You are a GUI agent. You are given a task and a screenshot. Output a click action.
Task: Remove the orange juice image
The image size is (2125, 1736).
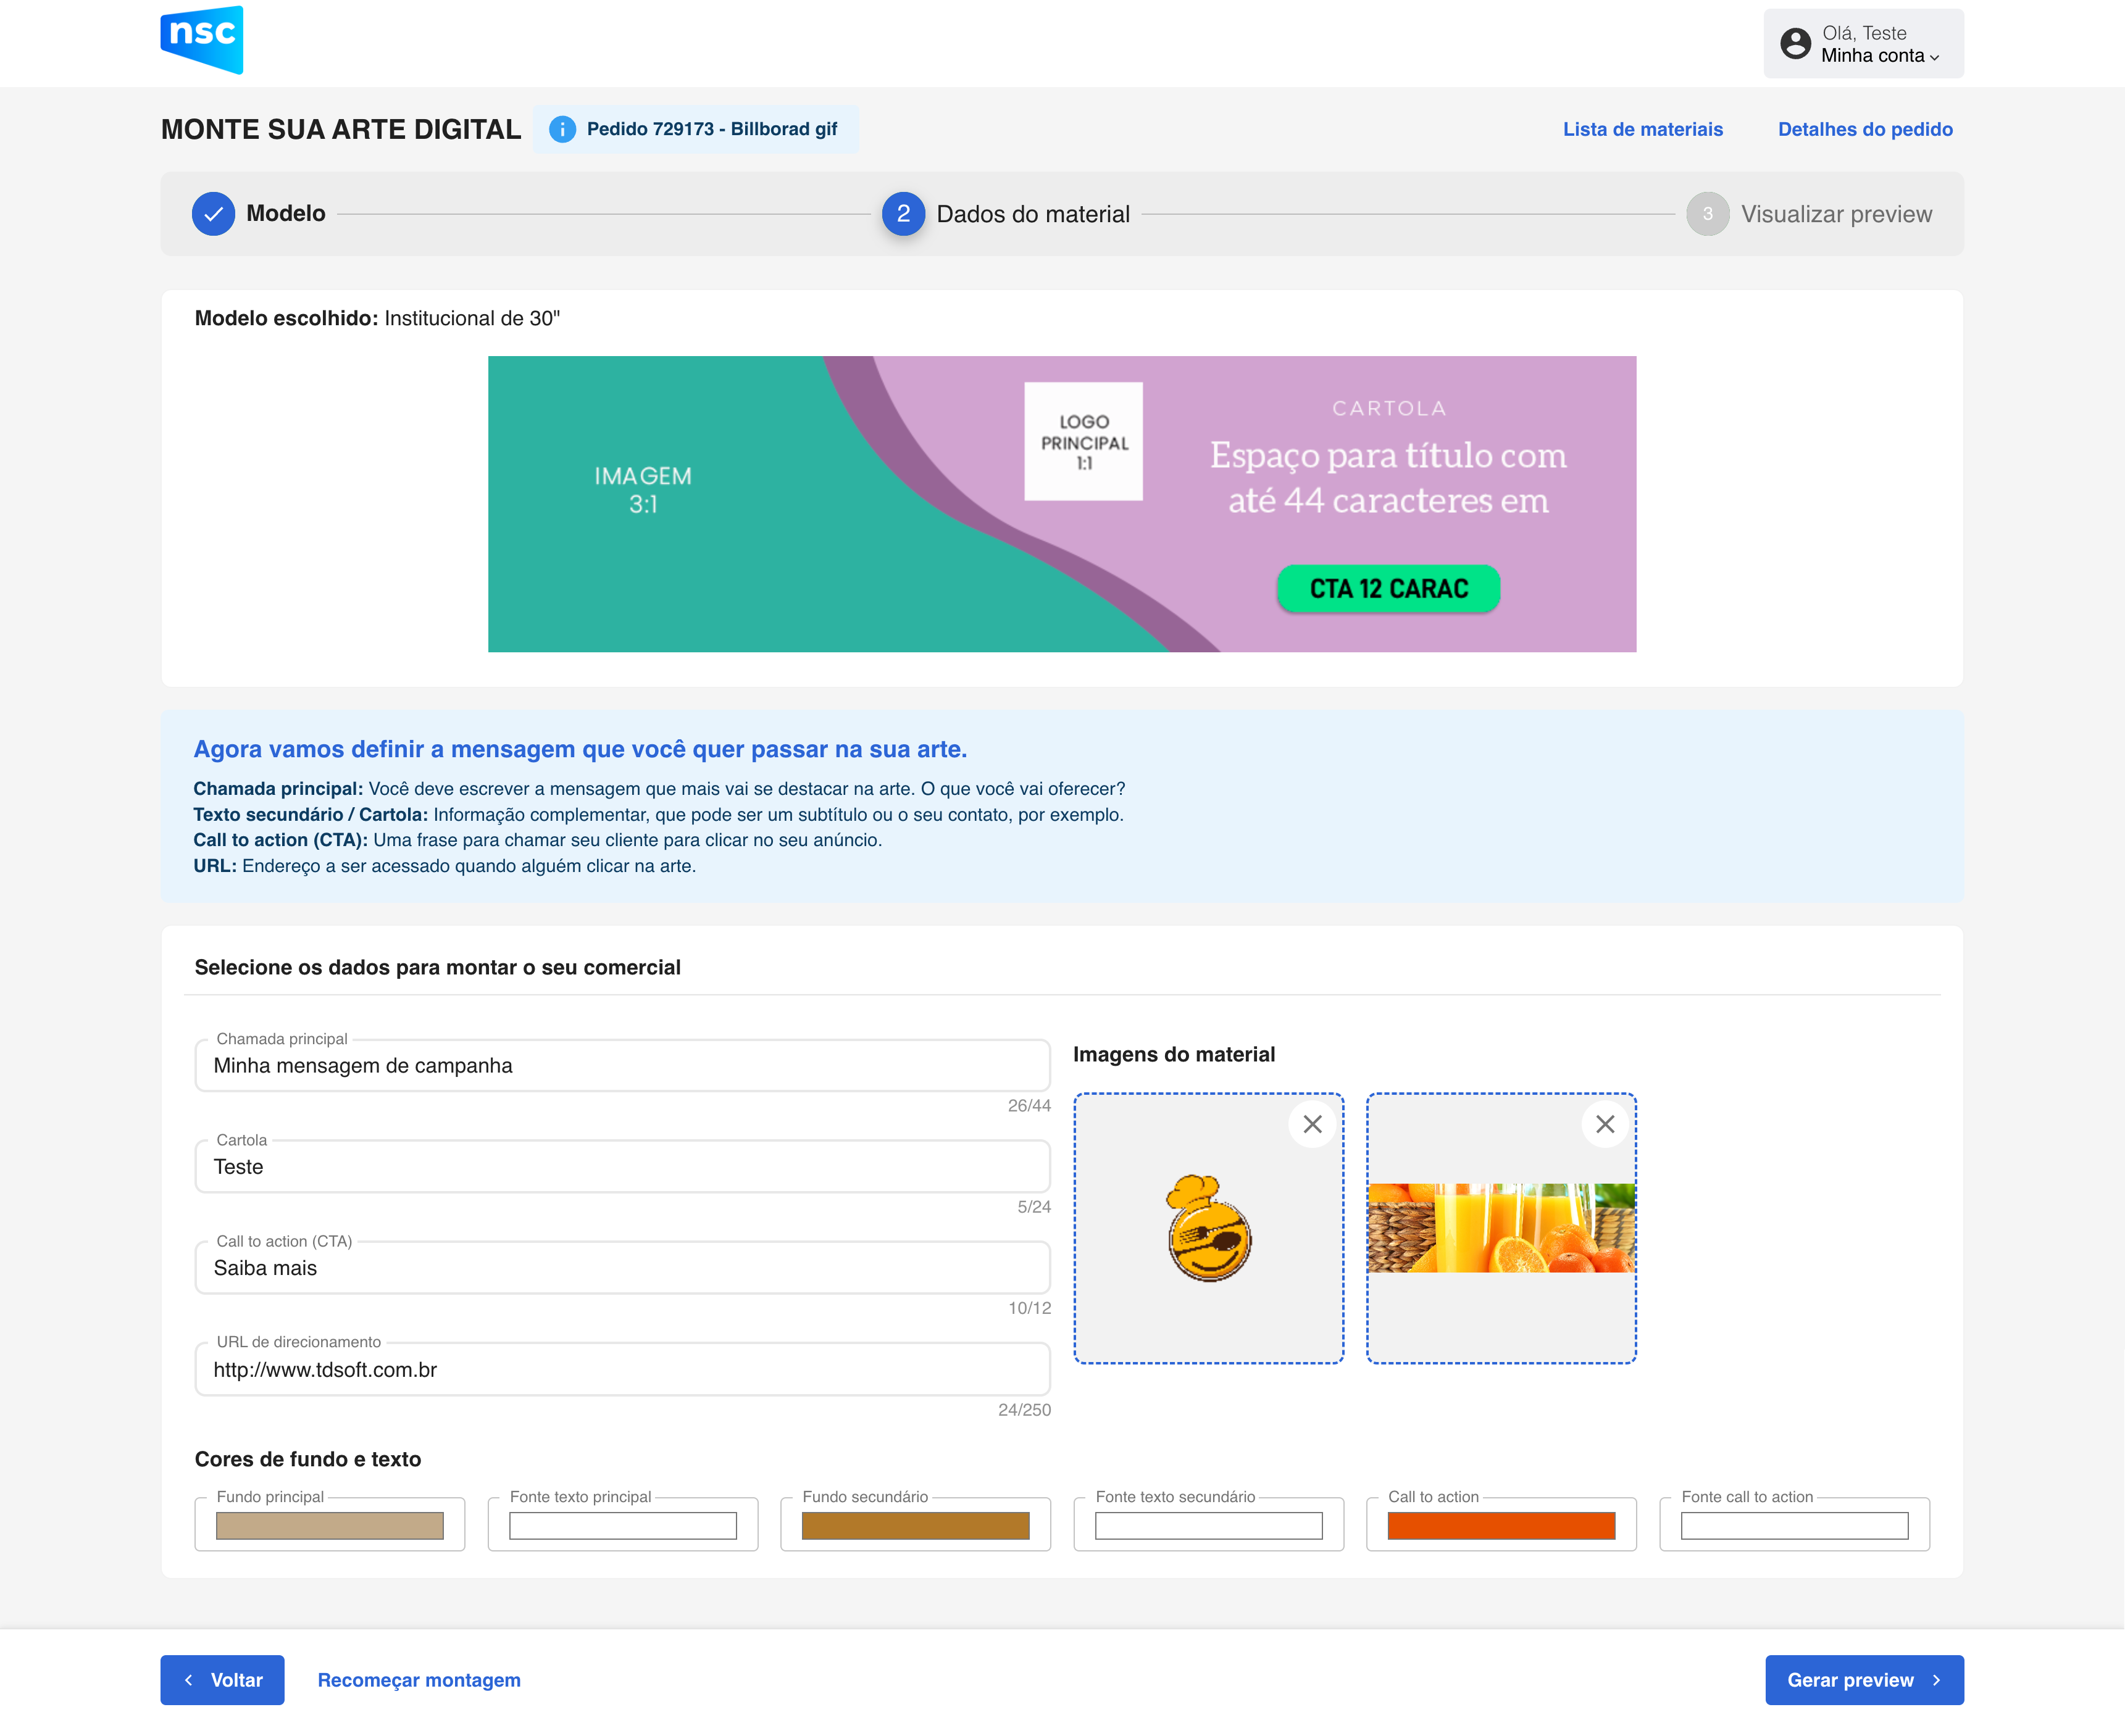point(1605,1124)
